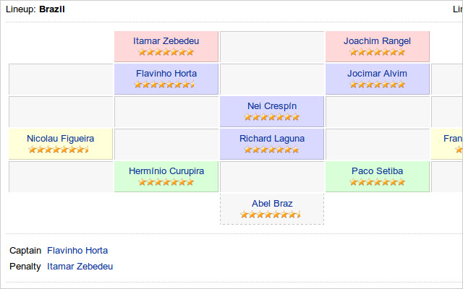
Task: Click Jocimar Alvim's star rating icons
Action: pos(377,85)
